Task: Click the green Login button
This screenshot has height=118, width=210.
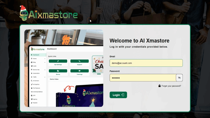Action: pyautogui.click(x=118, y=95)
